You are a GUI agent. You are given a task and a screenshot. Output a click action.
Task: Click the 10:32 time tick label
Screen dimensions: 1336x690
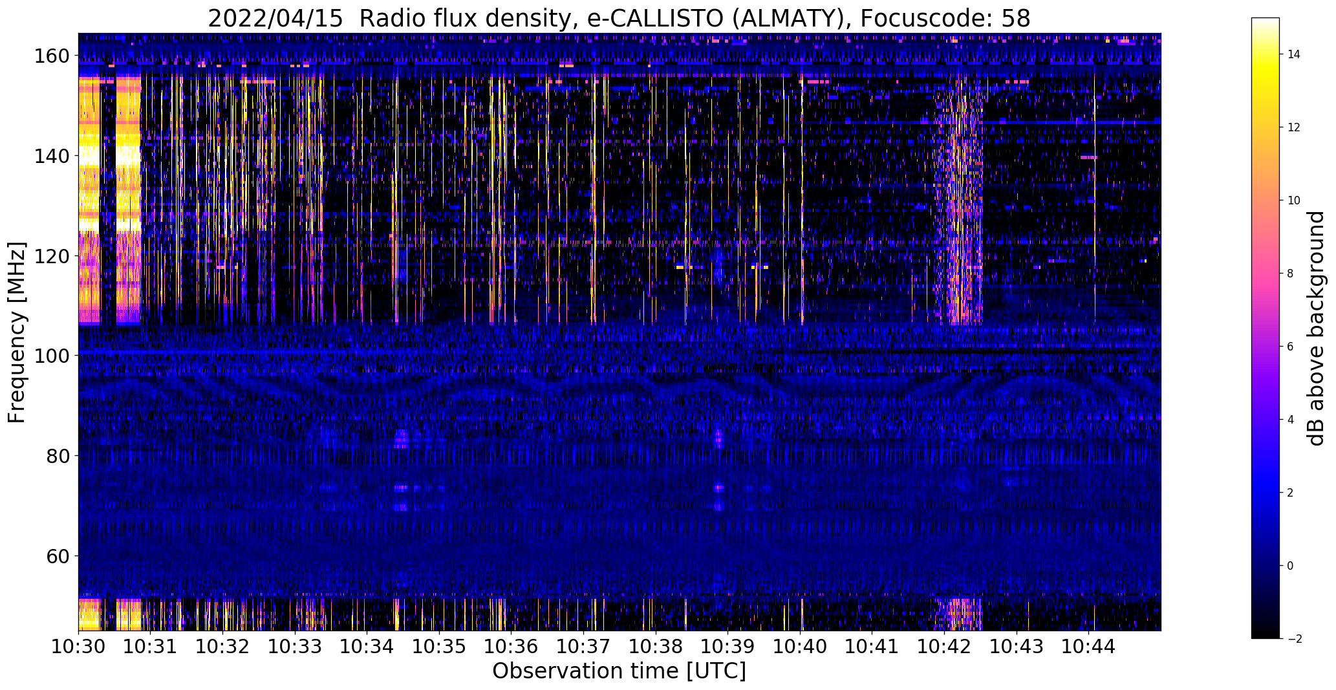(223, 646)
